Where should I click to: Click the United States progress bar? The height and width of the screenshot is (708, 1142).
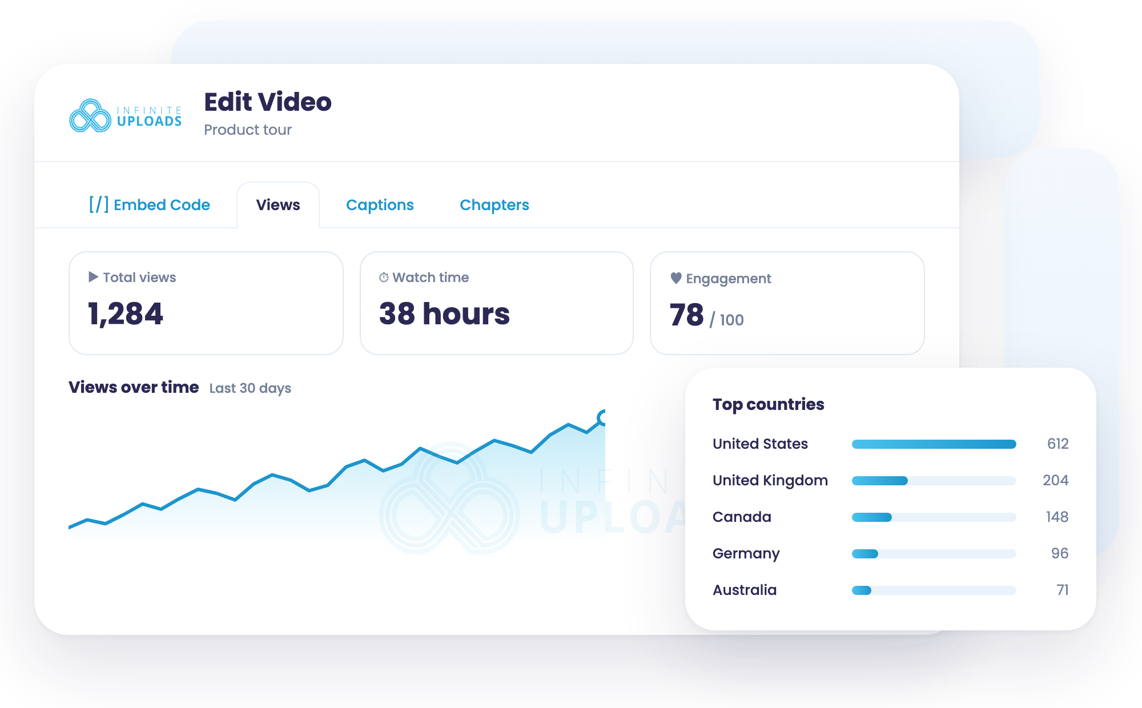click(x=934, y=444)
